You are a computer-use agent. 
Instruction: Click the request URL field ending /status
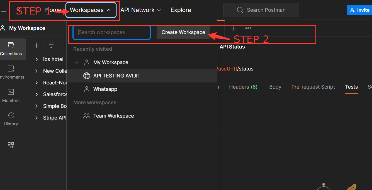coord(294,69)
